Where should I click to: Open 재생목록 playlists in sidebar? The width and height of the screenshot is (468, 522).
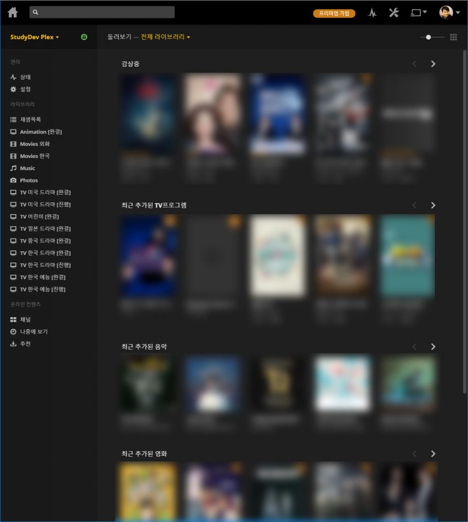(x=30, y=119)
